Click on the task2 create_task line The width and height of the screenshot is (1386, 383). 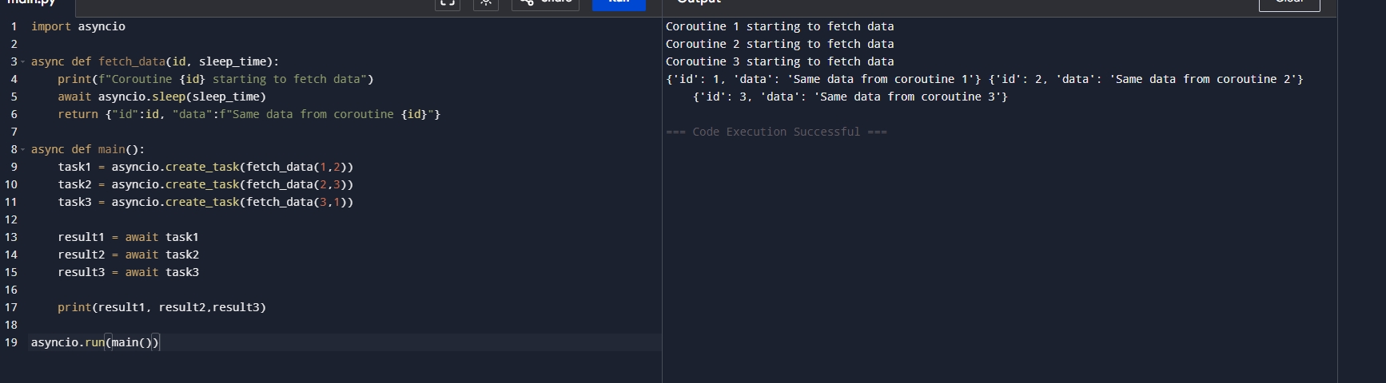[205, 184]
